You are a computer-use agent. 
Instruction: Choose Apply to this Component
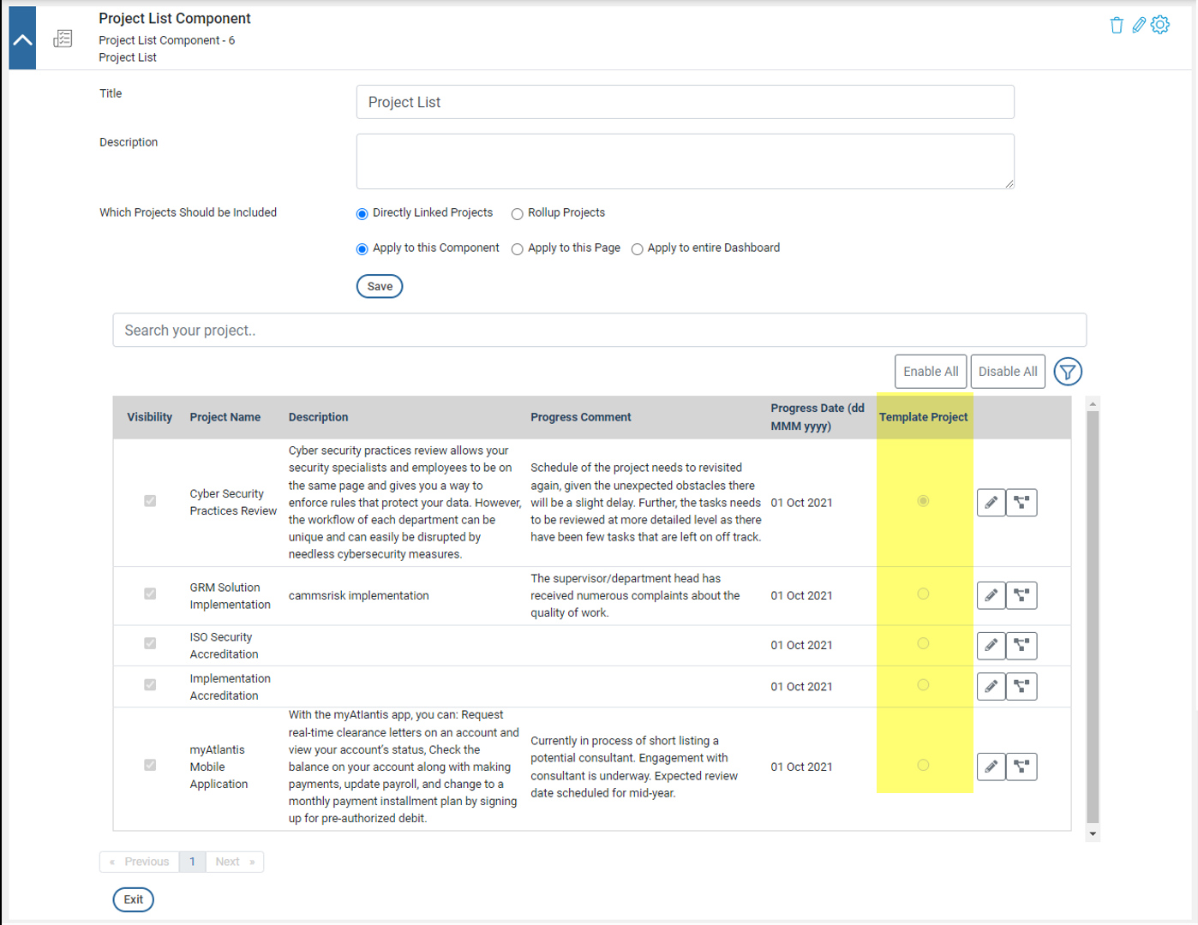point(362,249)
